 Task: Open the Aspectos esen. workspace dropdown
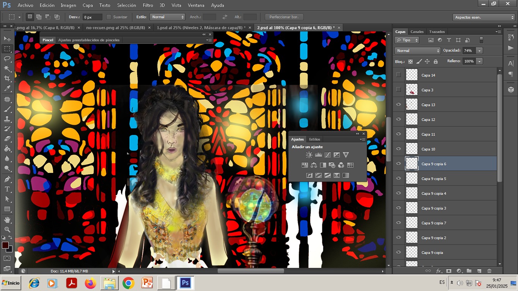[x=483, y=17]
